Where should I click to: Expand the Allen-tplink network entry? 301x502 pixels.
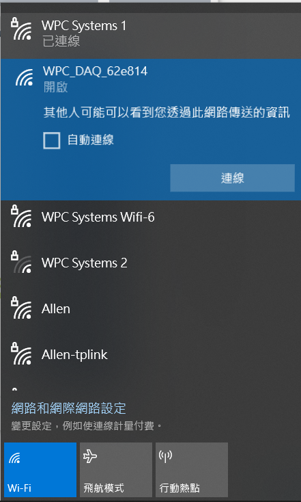coord(150,354)
